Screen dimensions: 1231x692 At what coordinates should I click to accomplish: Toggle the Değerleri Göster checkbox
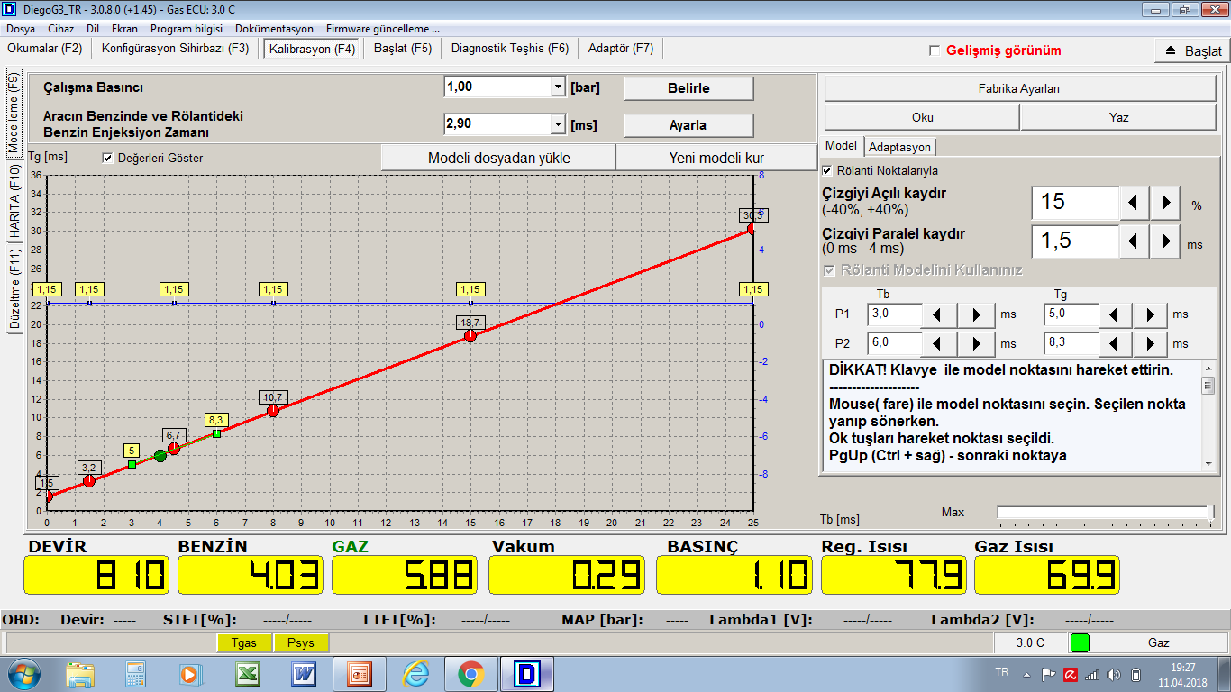(108, 158)
